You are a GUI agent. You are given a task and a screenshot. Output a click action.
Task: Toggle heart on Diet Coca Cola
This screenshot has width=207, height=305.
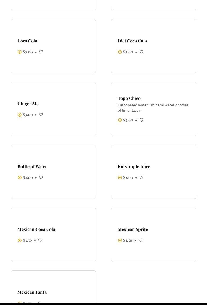pos(141,52)
